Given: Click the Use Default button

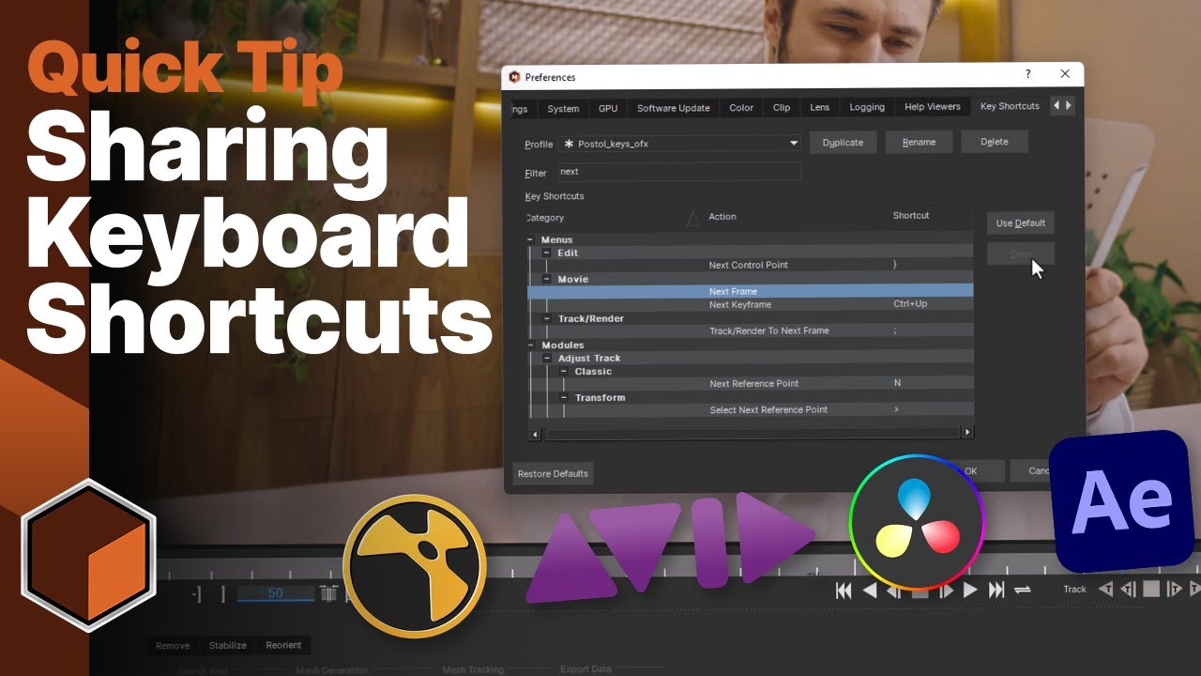Looking at the screenshot, I should [1021, 223].
